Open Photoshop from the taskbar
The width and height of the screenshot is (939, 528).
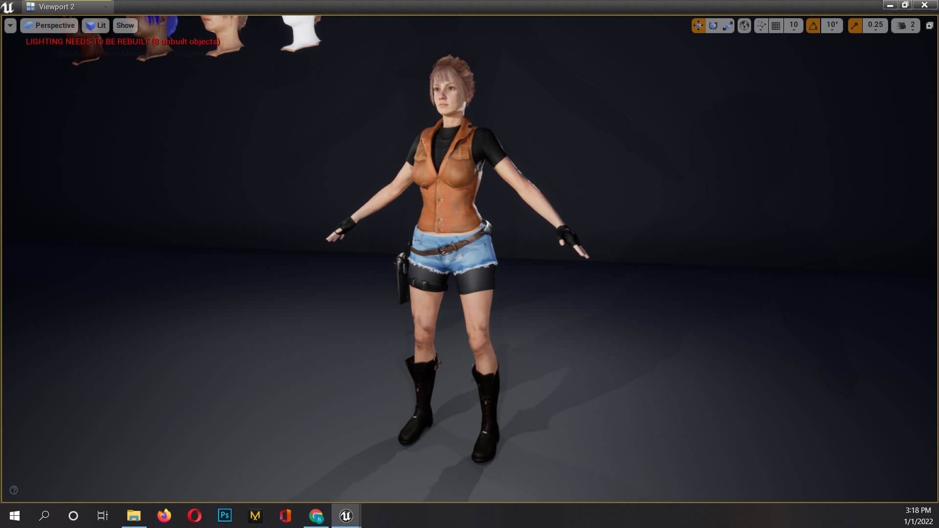point(224,515)
